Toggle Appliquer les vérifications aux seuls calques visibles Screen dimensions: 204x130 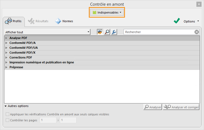7,114
